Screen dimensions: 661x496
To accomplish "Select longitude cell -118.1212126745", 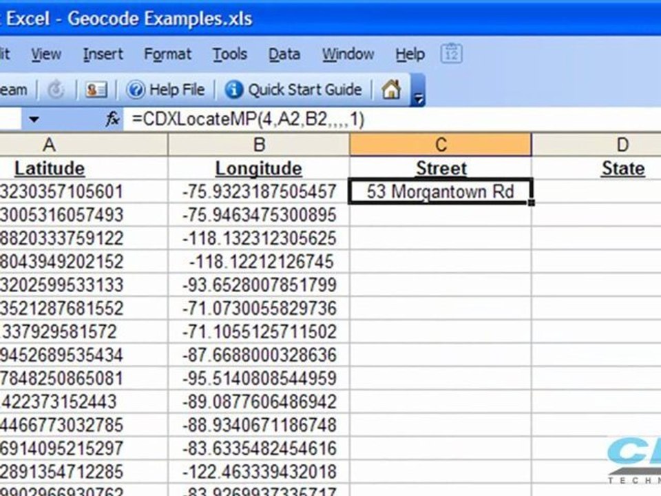I will pos(259,262).
